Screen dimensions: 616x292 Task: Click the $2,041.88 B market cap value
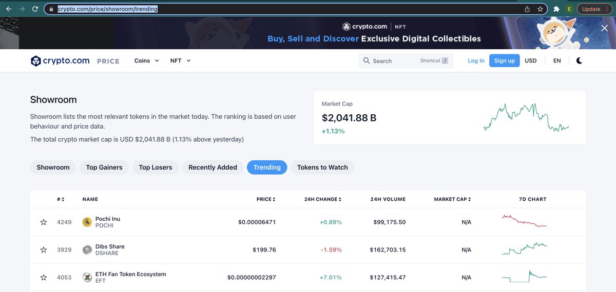(349, 118)
